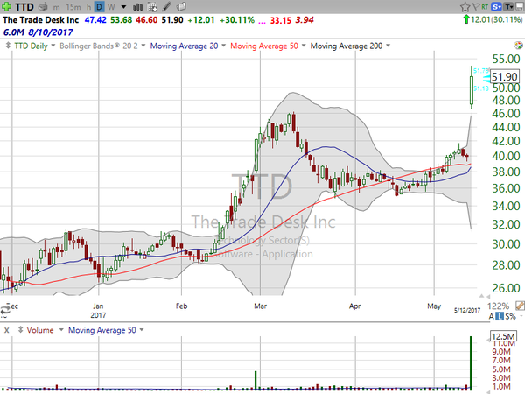
Task: Switch to Daily timeframe D button
Action: click(x=99, y=7)
